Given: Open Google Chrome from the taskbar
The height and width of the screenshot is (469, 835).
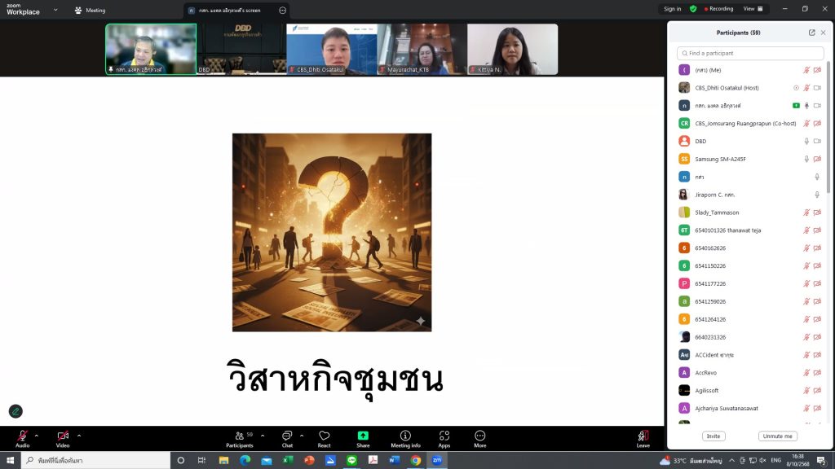Looking at the screenshot, I should [415, 461].
